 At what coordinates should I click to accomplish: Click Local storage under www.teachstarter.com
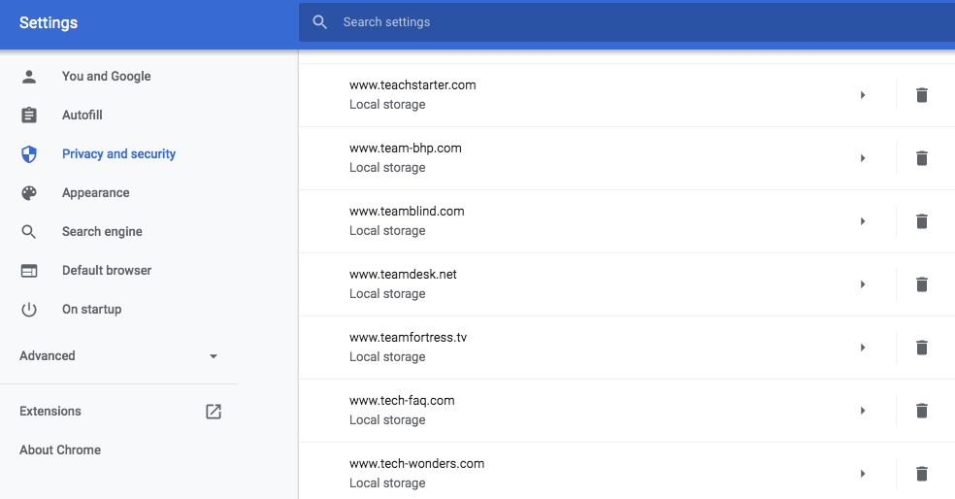[387, 105]
